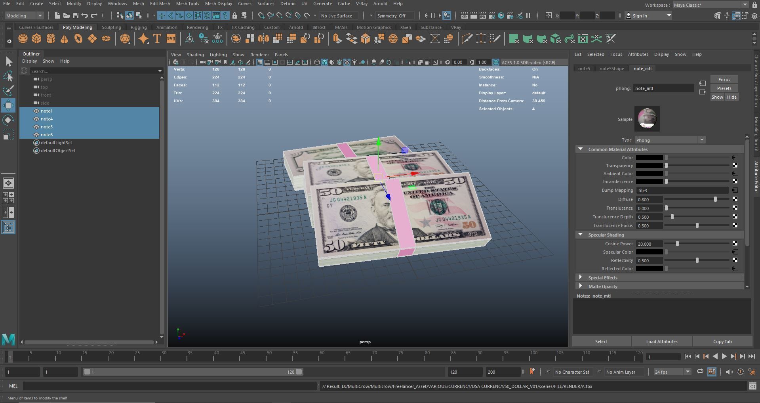Viewport: 760px width, 403px height.
Task: Toggle snap to curves magnet icon
Action: point(270,15)
